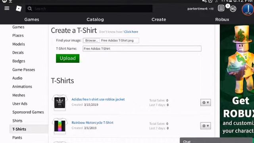Select Decals in the sidebar
Screen dimensions: 254x143
pos(18,52)
